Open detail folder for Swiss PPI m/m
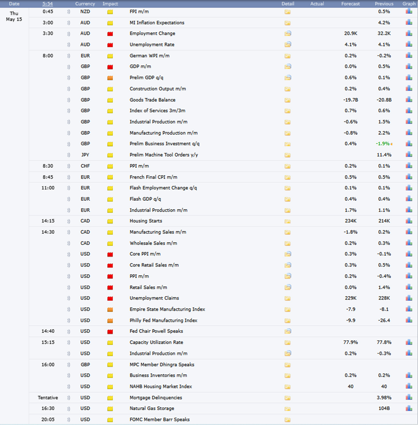Screen dimensions: 418x425 [x=287, y=166]
